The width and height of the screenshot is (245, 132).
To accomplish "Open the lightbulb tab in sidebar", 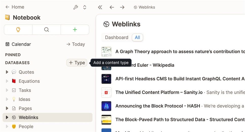I will point(18,30).
